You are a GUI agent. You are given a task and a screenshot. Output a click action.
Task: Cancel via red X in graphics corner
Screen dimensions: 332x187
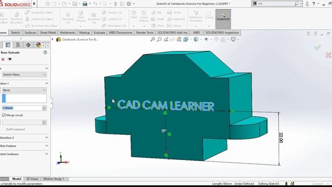(x=328, y=55)
